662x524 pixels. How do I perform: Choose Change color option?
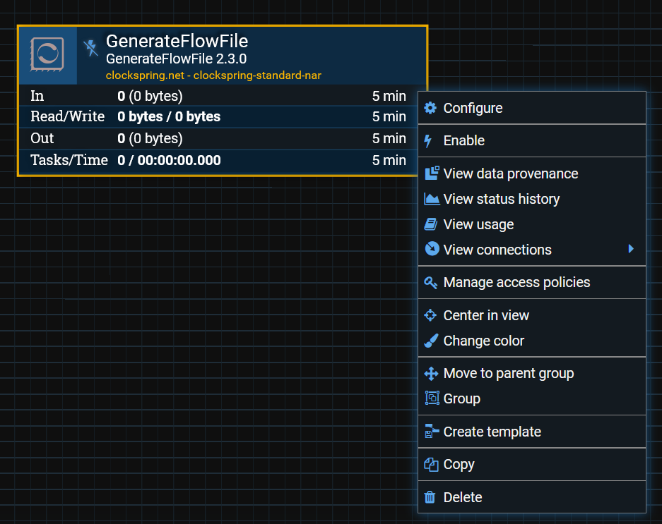532,341
